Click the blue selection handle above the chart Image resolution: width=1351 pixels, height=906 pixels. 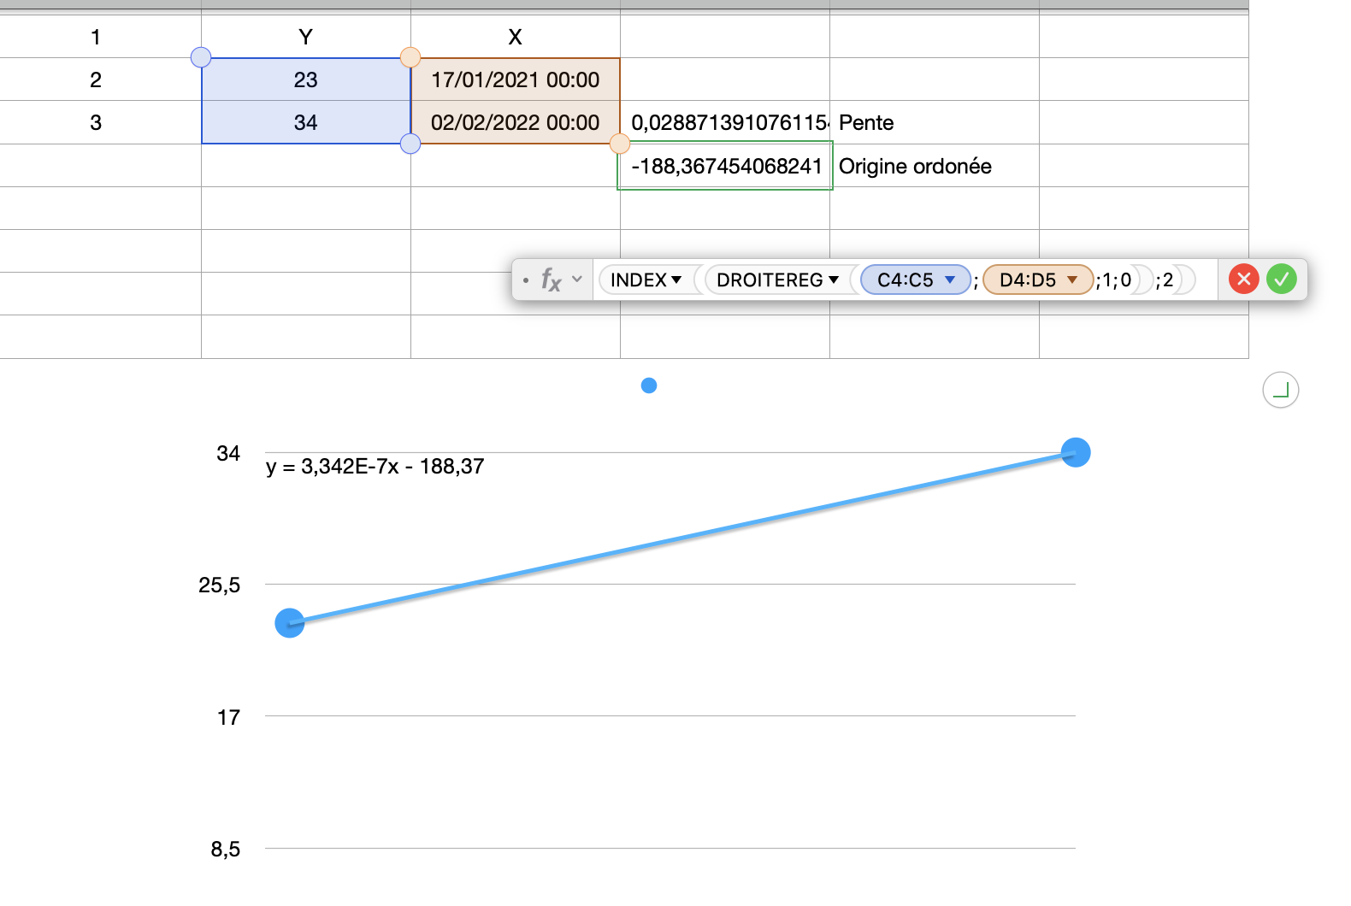tap(649, 386)
